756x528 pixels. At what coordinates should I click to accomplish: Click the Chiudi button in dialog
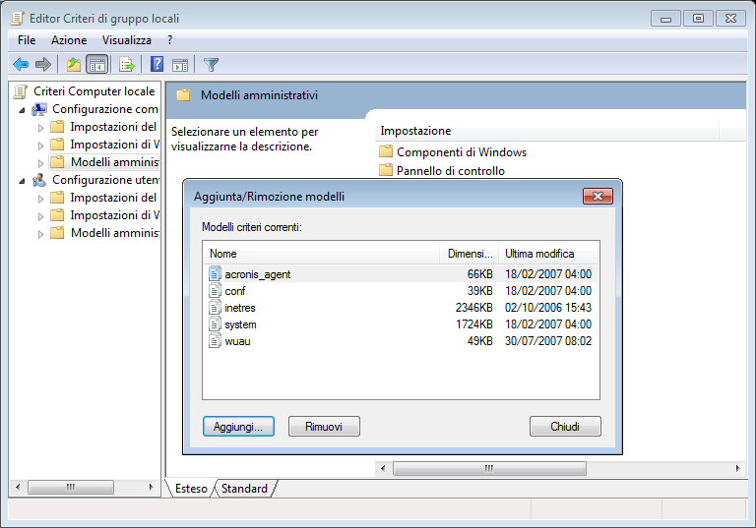click(x=564, y=427)
